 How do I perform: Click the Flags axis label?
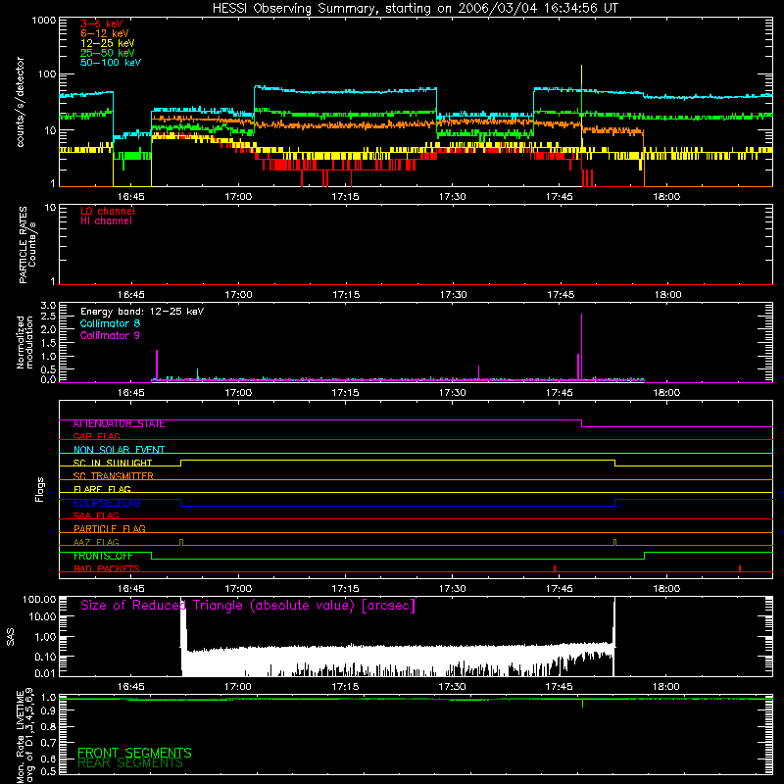pyautogui.click(x=39, y=489)
